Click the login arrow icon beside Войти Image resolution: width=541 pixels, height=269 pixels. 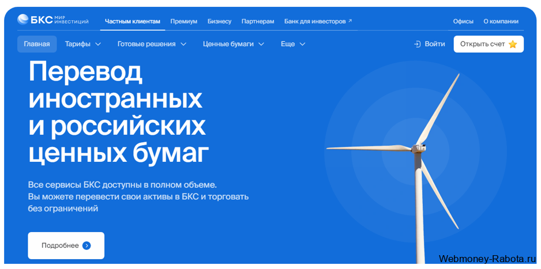coord(417,44)
